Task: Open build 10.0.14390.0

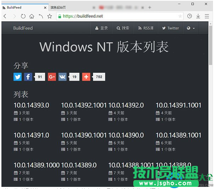Action: [126, 135]
